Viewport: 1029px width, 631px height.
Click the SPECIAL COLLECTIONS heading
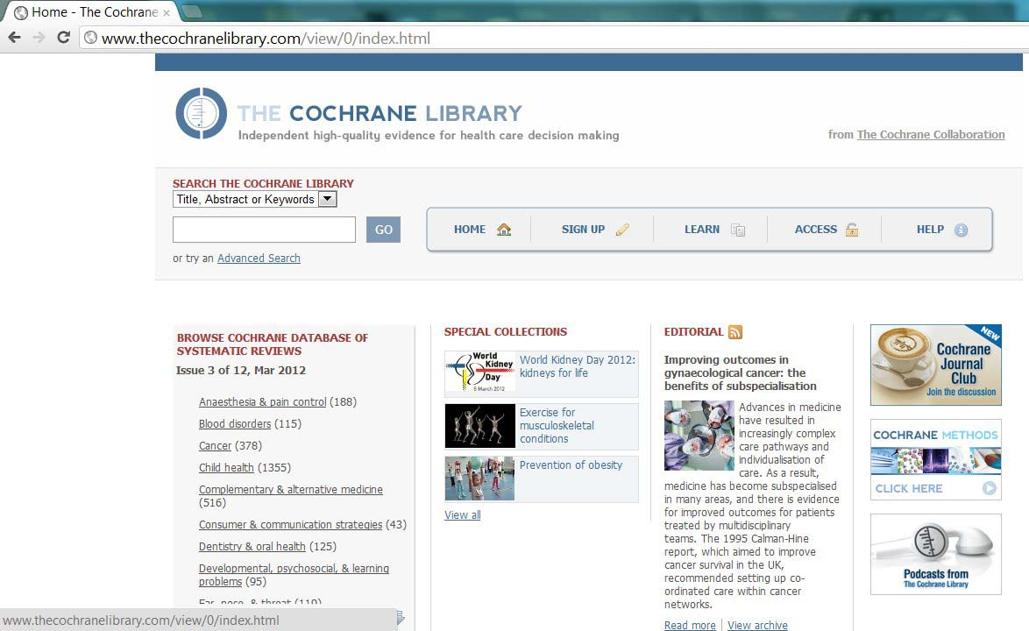pyautogui.click(x=506, y=332)
